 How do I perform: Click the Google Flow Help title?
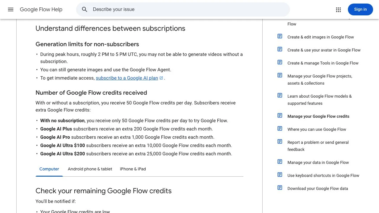tap(41, 9)
